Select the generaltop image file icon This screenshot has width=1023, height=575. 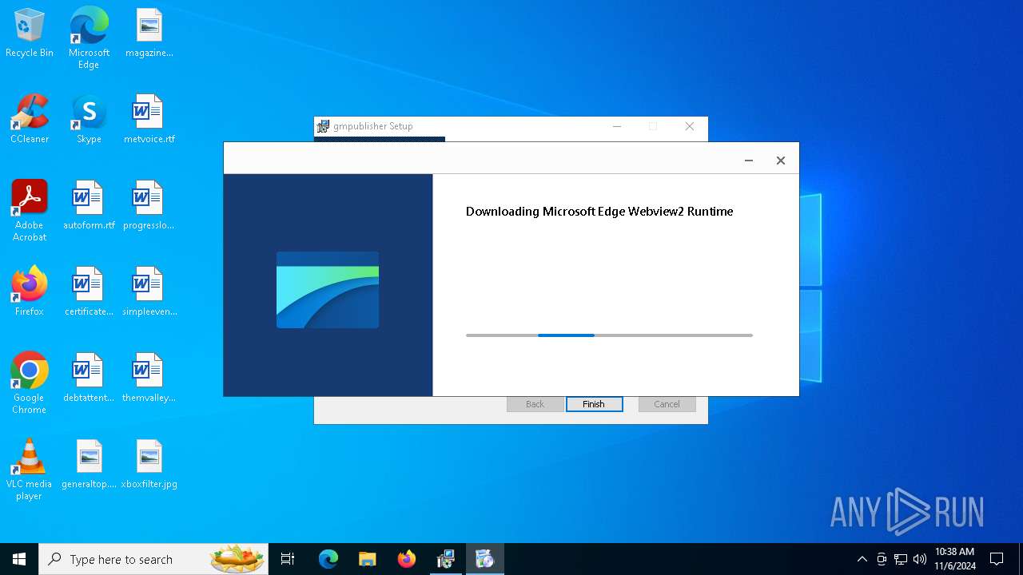tap(89, 465)
